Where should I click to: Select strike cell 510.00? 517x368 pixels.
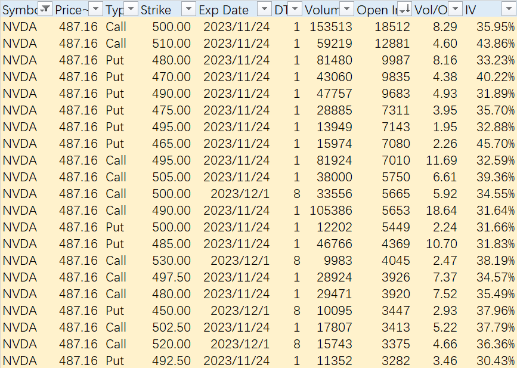pos(171,44)
